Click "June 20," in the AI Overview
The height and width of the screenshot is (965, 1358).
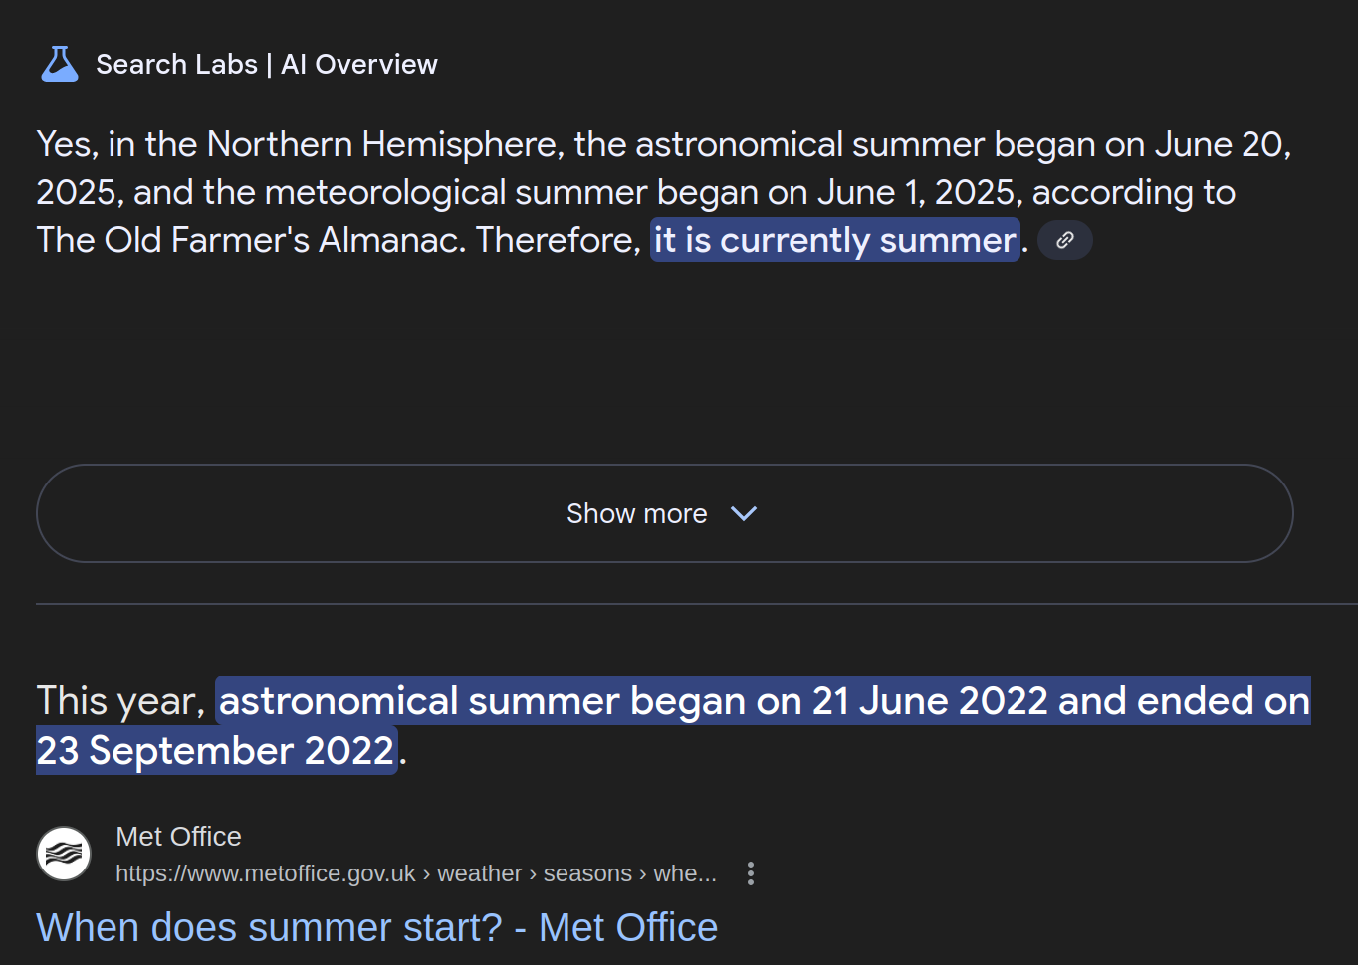pyautogui.click(x=1223, y=144)
